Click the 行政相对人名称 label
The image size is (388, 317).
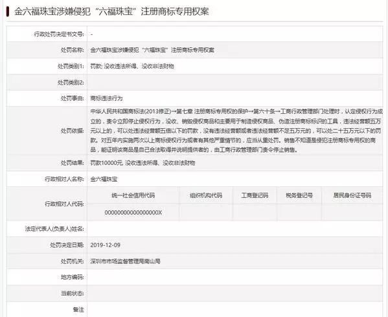(64, 179)
